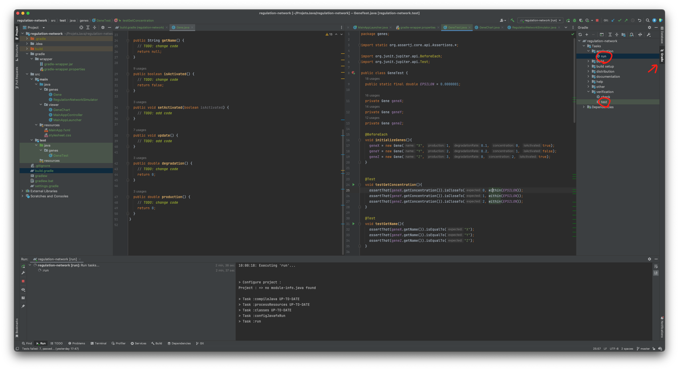Expand all nodes in Gradle panel
Screen dimensions: 679x370
point(610,35)
